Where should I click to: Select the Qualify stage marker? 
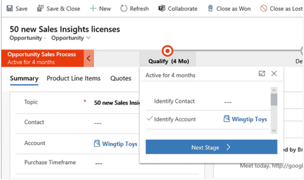coord(167,51)
